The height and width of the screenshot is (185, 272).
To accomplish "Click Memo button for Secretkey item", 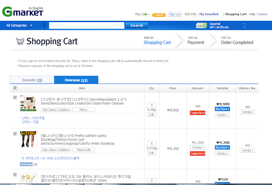I will pyautogui.click(x=84, y=110).
